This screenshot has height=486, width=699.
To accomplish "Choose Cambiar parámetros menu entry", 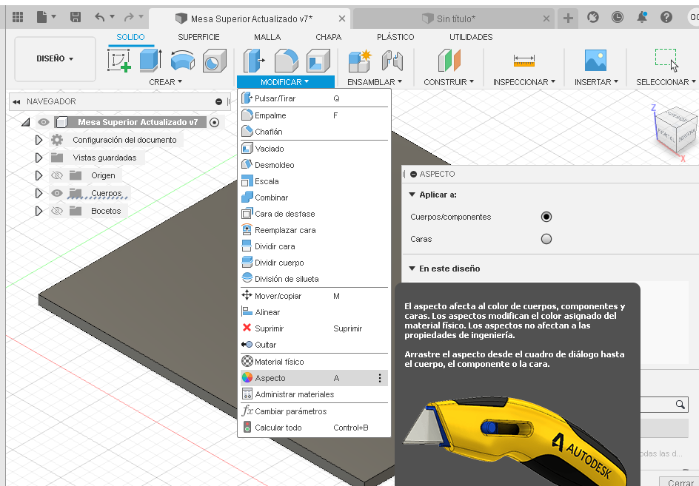I will coord(314,411).
